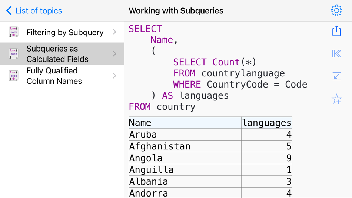
Task: Click the back chevron arrow
Action: 9,11
